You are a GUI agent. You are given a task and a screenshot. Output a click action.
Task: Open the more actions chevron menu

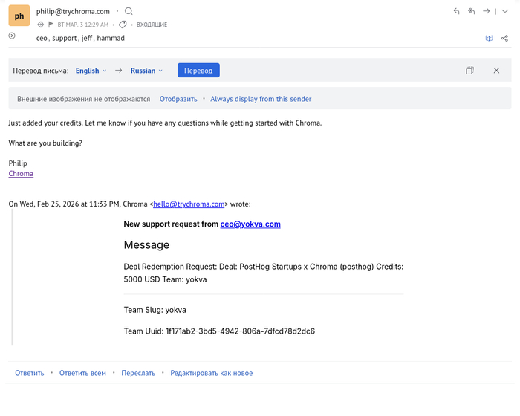pyautogui.click(x=504, y=11)
